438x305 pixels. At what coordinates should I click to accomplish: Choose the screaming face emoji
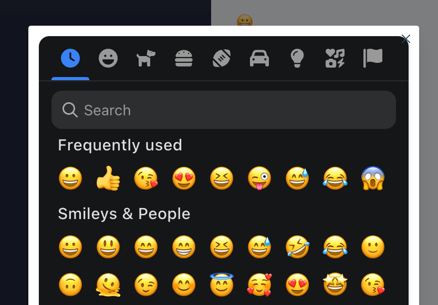[x=373, y=179]
